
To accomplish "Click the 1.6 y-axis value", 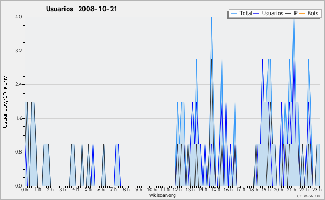I will point(18,118).
